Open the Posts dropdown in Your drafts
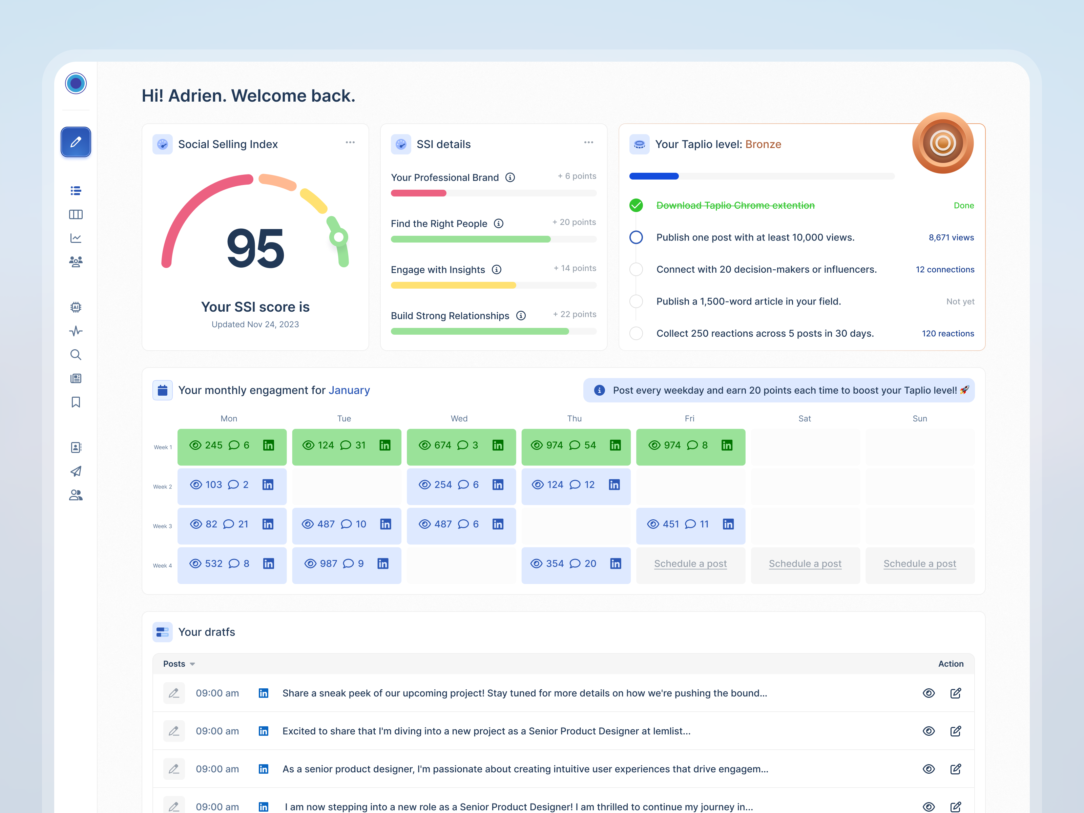Viewport: 1084px width, 813px height. (x=179, y=664)
